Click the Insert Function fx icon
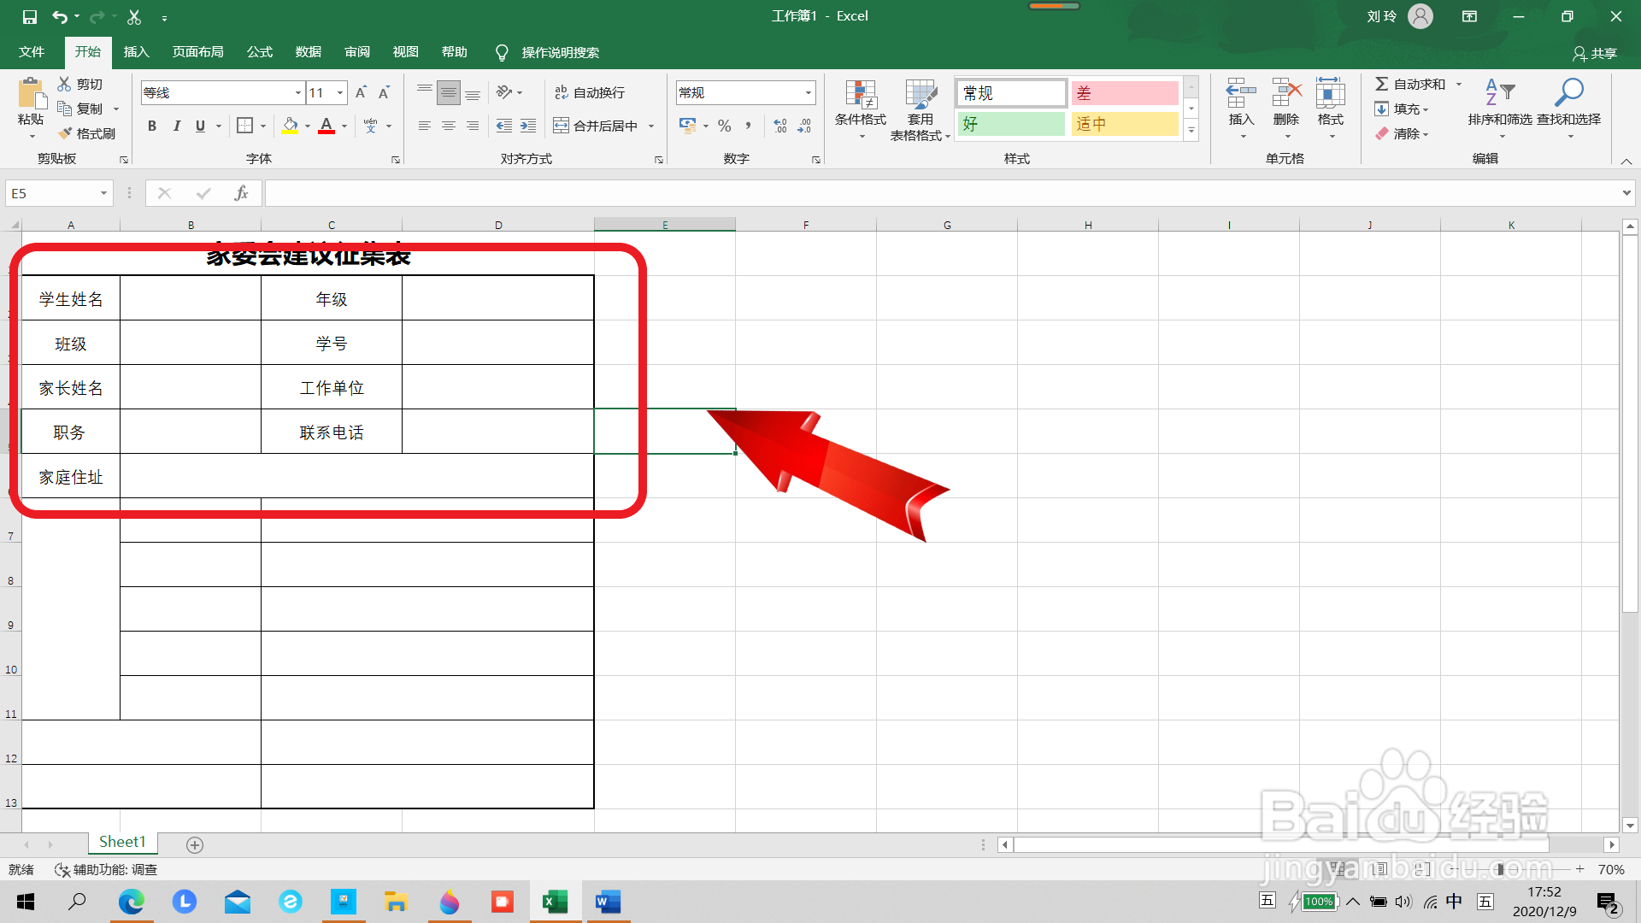Image resolution: width=1641 pixels, height=923 pixels. pyautogui.click(x=241, y=193)
